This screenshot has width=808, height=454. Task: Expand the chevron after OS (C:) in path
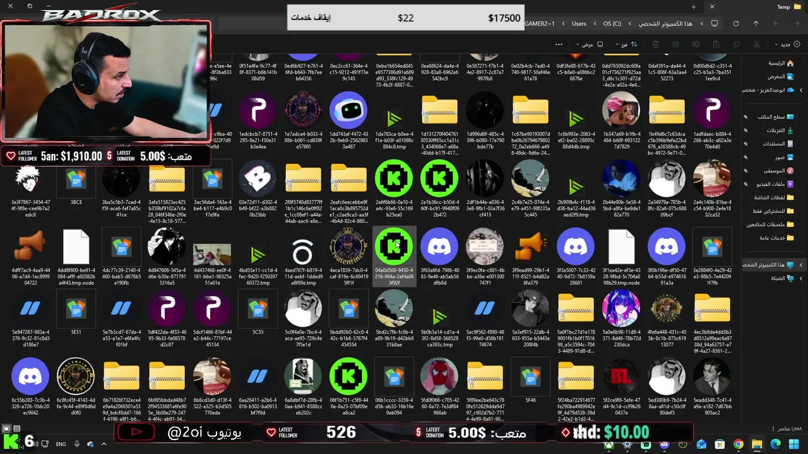(x=595, y=23)
